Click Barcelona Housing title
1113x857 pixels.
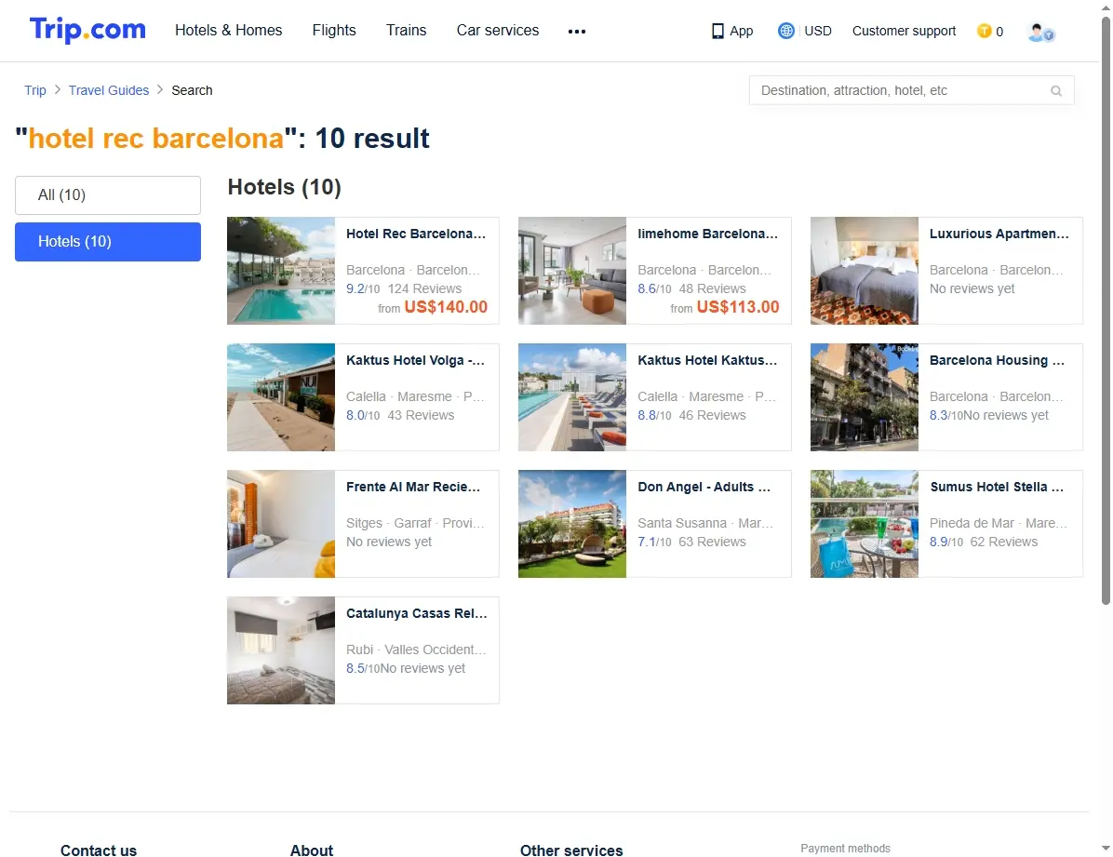(x=998, y=360)
